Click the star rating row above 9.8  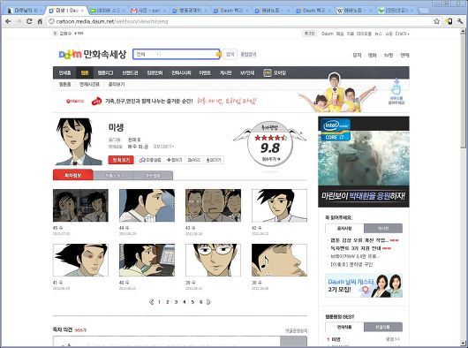(270, 138)
